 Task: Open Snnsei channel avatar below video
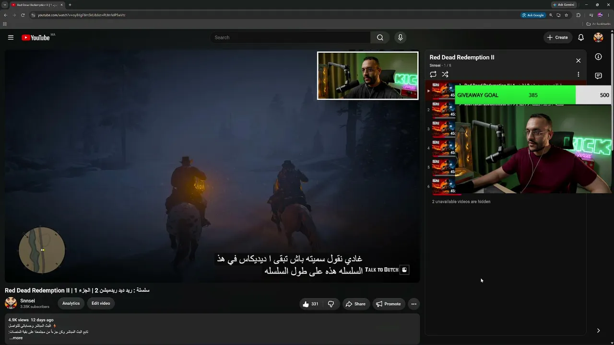click(11, 303)
